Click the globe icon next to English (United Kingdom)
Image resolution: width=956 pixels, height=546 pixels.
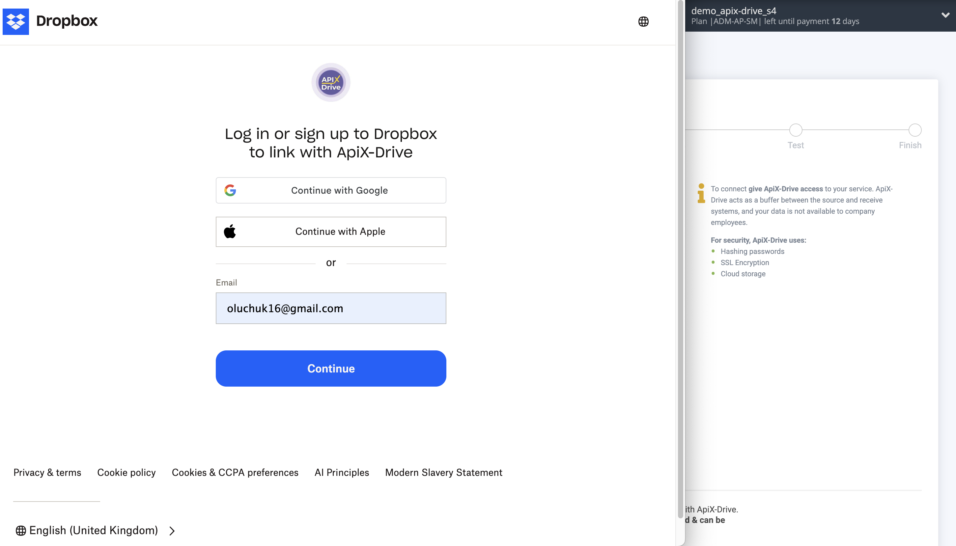[x=21, y=530]
